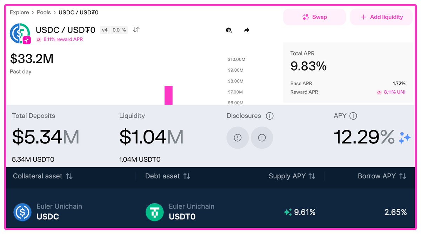Click the USDT0 token icon in table
Image resolution: width=421 pixels, height=234 pixels.
tap(155, 212)
